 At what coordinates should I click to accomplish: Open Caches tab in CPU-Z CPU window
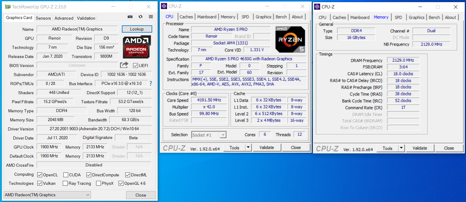point(186,17)
